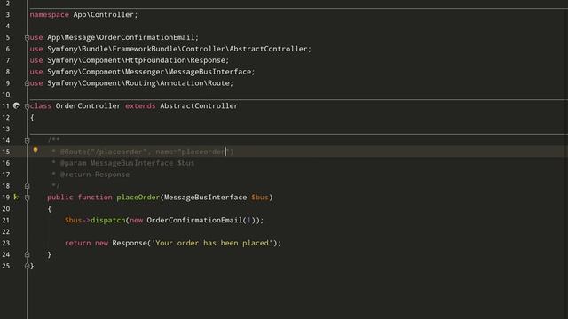Screen dimensions: 568x319
Task: Click fold end marker on line 25
Action: coord(27,266)
